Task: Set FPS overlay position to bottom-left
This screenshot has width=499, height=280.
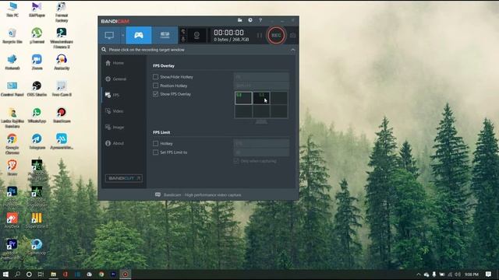Action: pyautogui.click(x=243, y=111)
